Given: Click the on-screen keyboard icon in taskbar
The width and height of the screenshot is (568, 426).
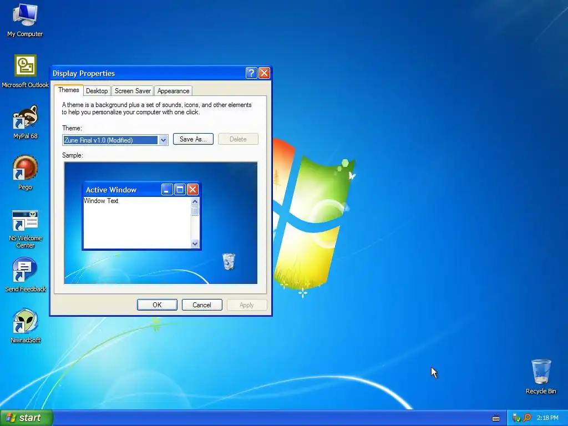Looking at the screenshot, I should click(496, 418).
